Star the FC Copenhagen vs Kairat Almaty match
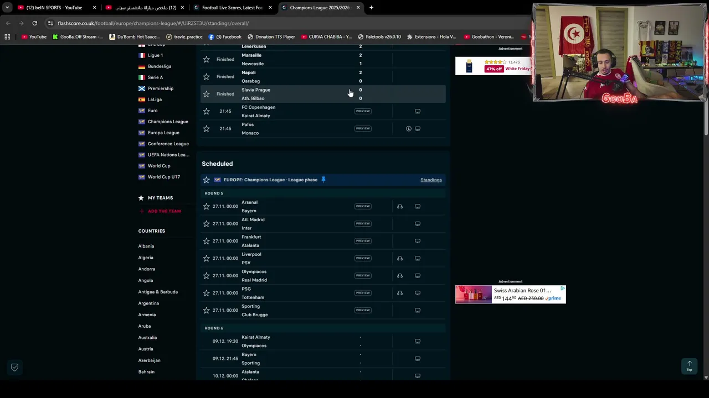 coord(207,111)
